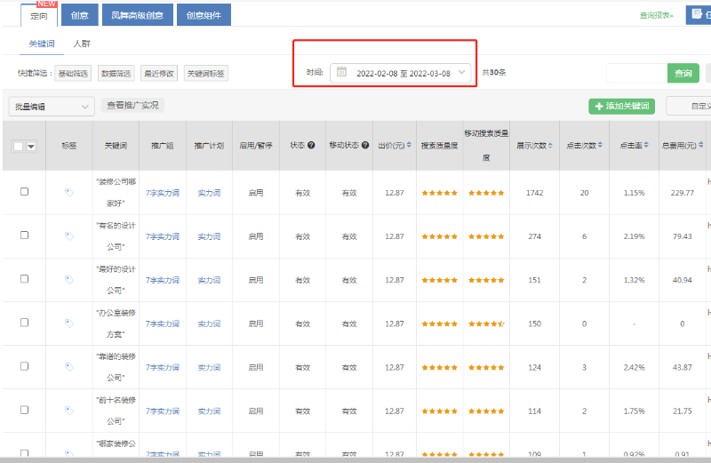Tick the checkbox for "有名的设计公司" keyword
Viewport: 711px width, 463px height.
24,235
